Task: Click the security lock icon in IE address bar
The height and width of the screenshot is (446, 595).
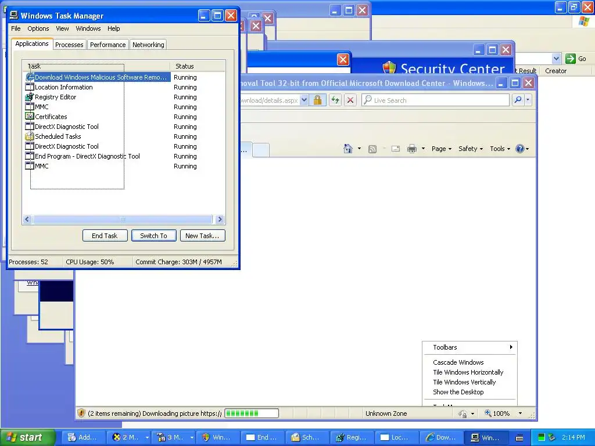Action: [318, 100]
